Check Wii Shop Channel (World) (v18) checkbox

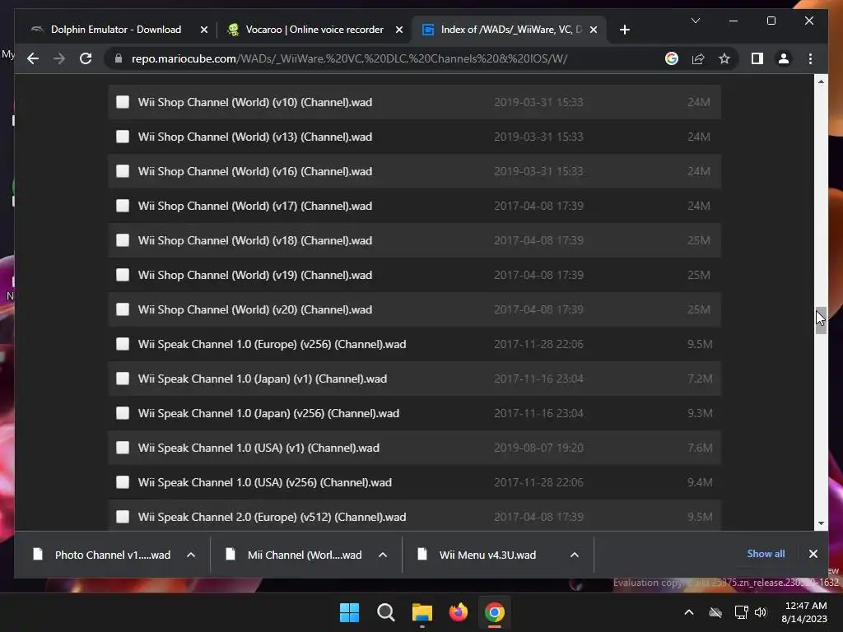[x=123, y=240]
